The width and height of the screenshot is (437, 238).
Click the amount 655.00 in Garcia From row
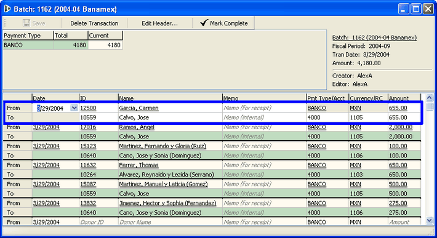click(x=398, y=108)
